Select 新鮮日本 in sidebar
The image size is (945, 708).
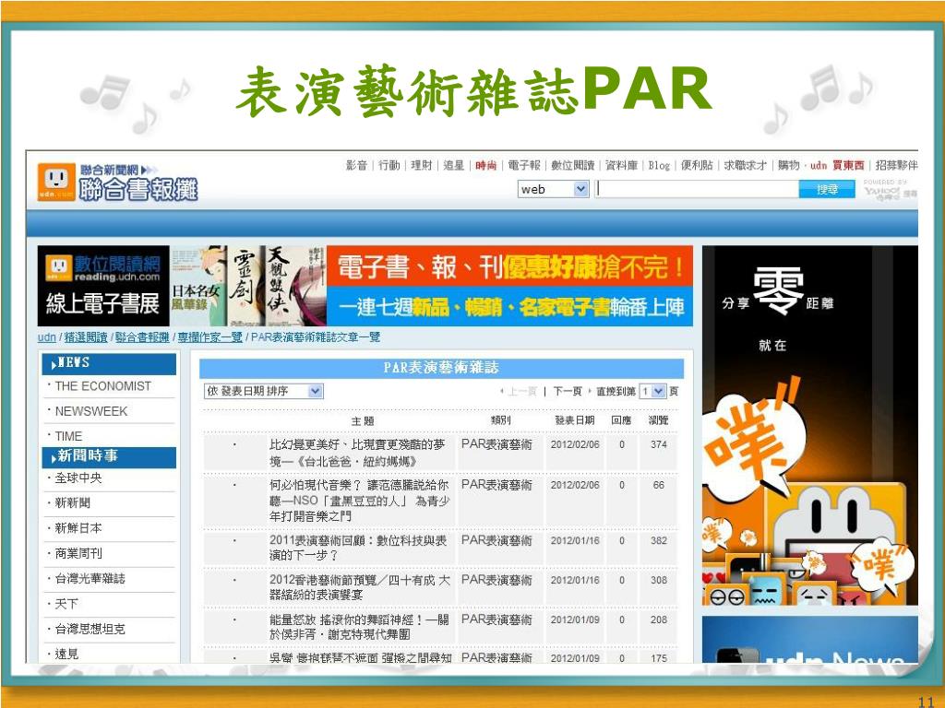78,528
